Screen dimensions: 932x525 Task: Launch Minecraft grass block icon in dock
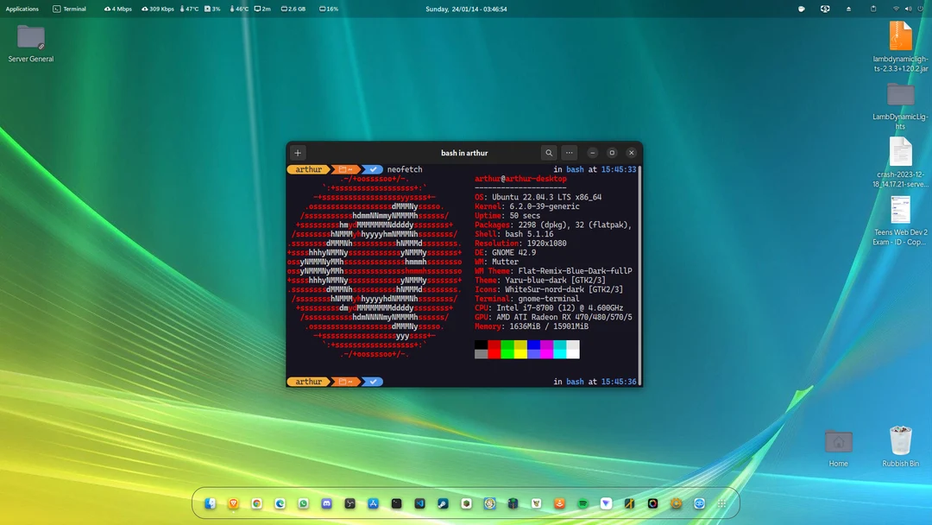pyautogui.click(x=466, y=503)
